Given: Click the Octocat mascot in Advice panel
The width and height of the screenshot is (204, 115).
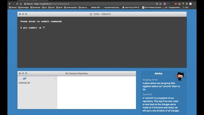Looking at the screenshot, I should [x=180, y=77].
